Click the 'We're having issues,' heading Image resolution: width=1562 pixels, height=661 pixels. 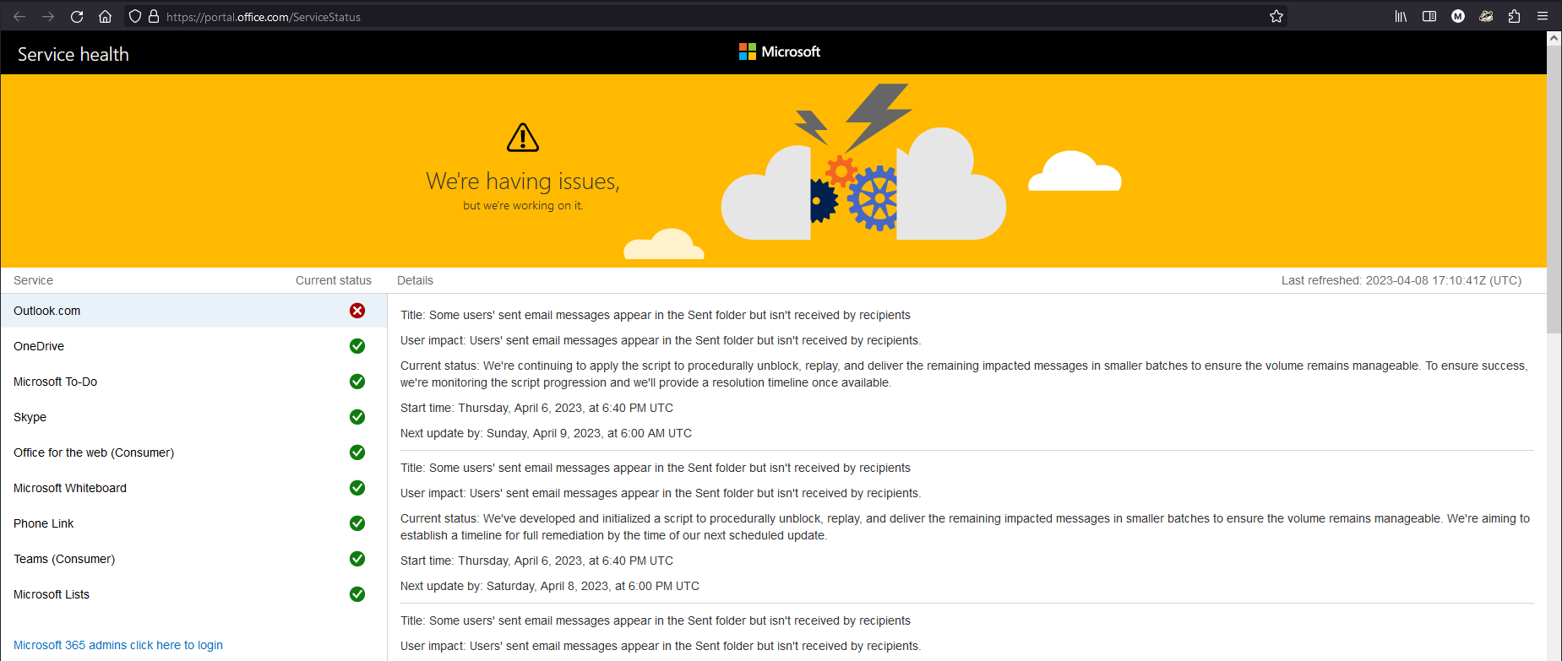523,182
